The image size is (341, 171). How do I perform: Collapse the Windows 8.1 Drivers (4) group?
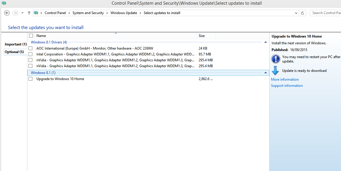click(265, 42)
